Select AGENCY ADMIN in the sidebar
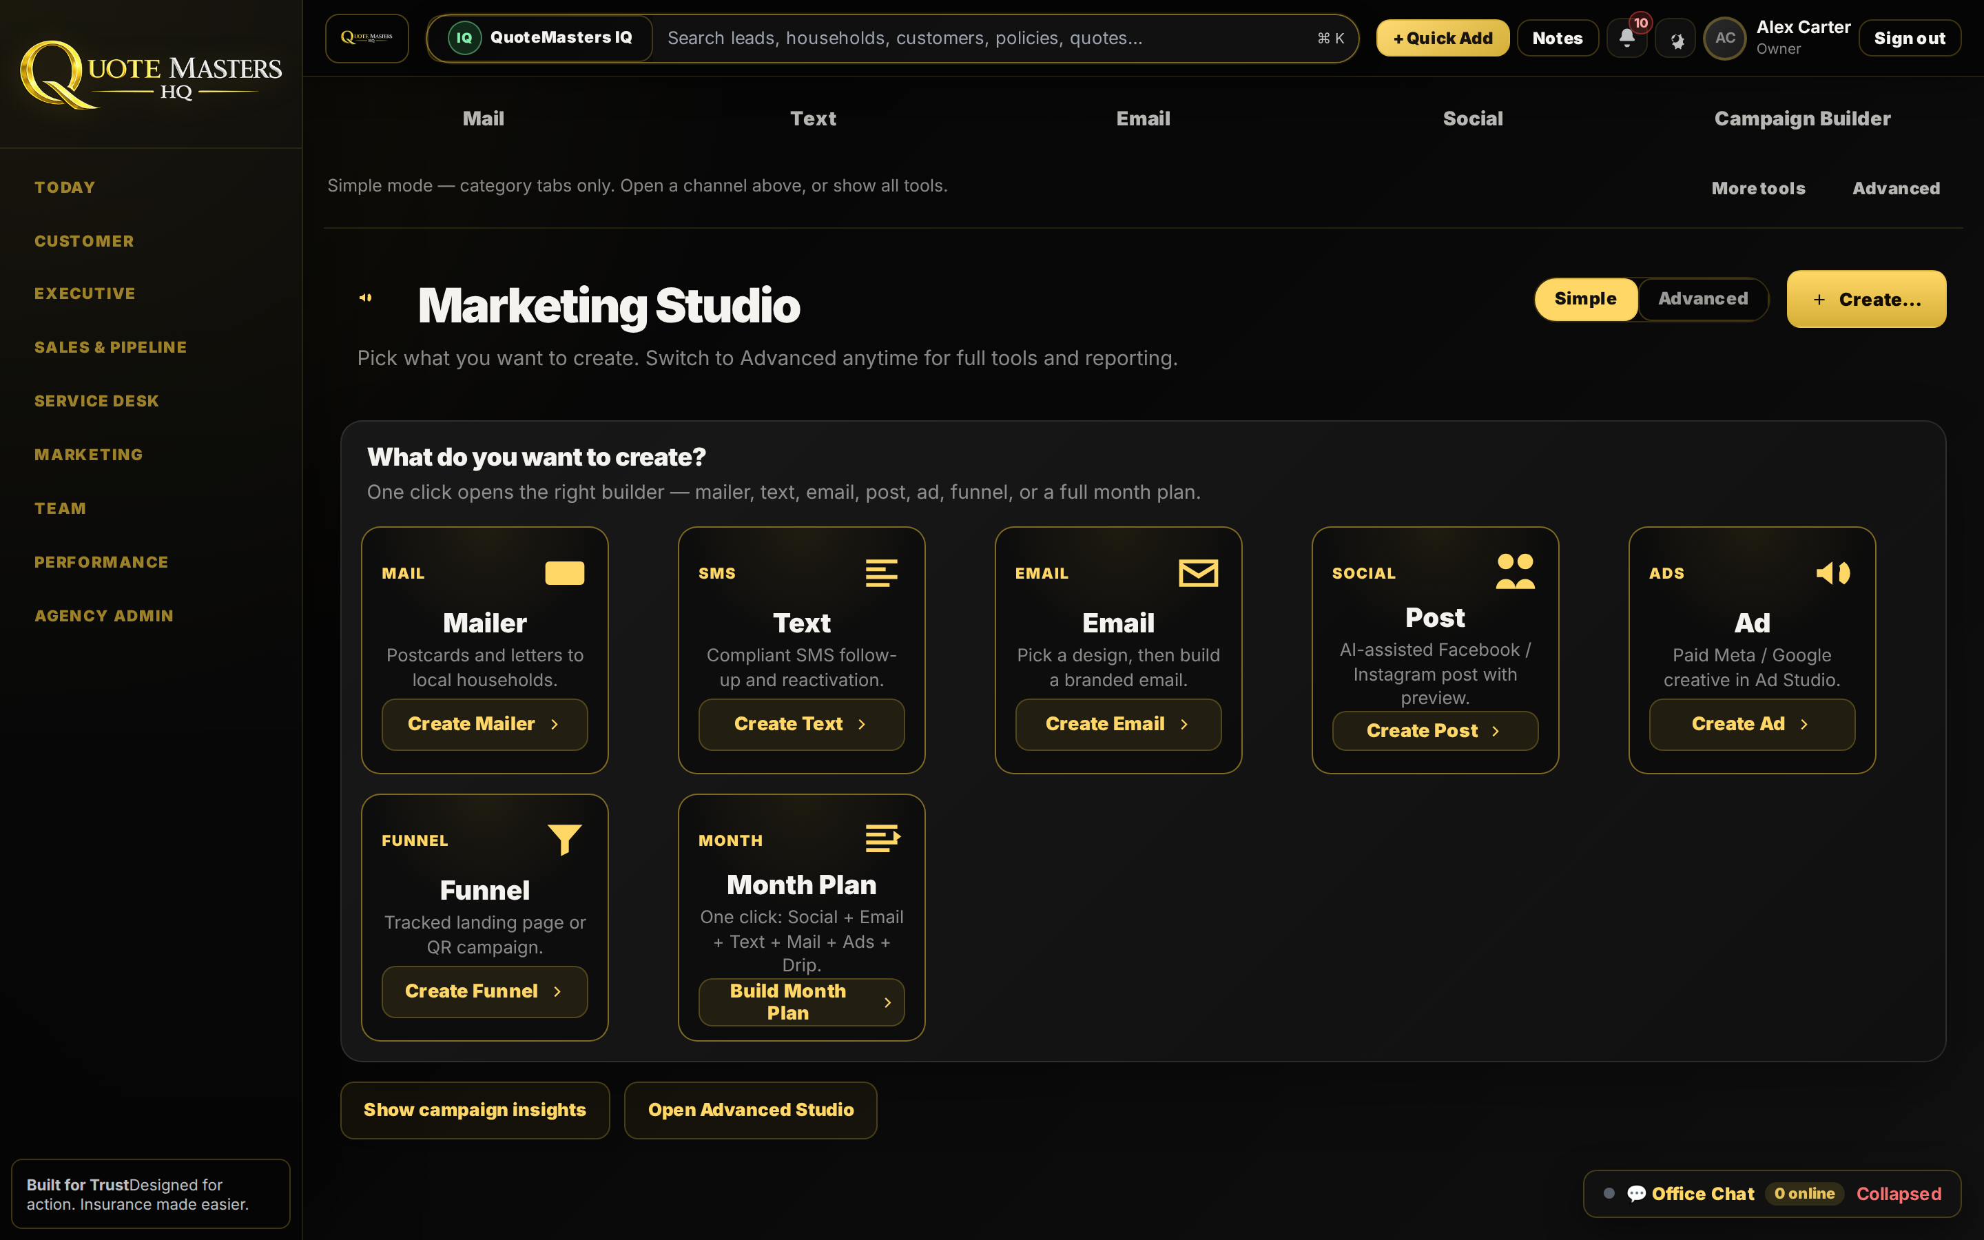The height and width of the screenshot is (1240, 1984). point(104,616)
